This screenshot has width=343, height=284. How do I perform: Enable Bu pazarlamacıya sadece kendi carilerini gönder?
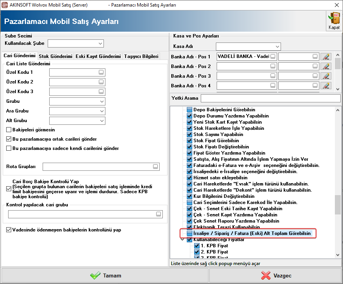9,148
